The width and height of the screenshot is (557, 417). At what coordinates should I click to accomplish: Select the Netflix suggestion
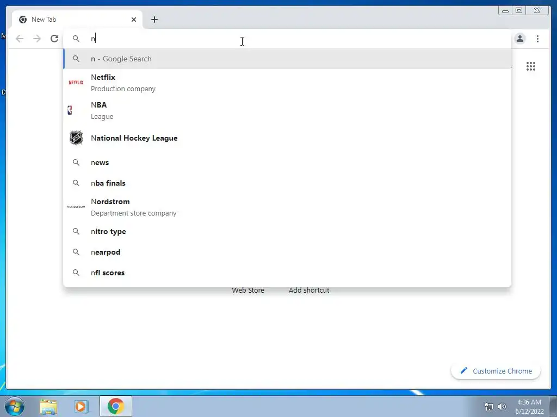(x=287, y=83)
